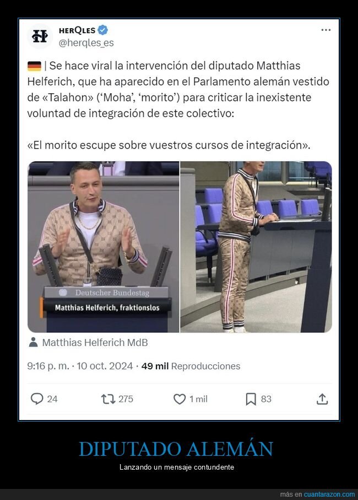358x500 pixels.
Task: Open the three-dot more options menu
Action: tap(326, 30)
